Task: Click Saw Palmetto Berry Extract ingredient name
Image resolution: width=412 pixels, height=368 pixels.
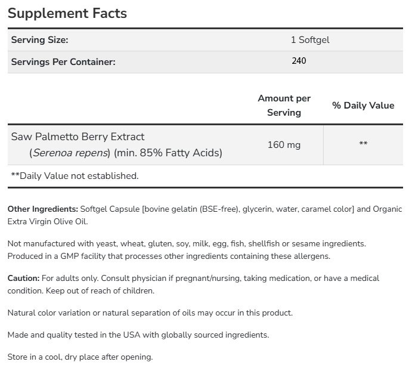Action: tap(78, 137)
